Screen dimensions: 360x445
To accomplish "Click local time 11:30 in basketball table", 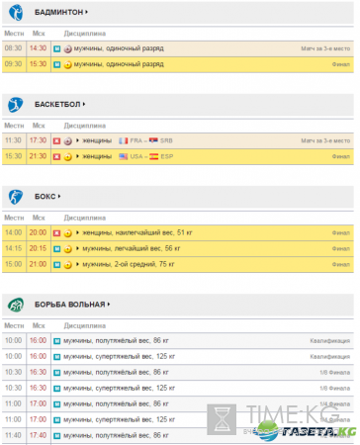I will [x=14, y=140].
